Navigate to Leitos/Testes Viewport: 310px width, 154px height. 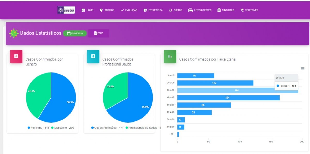199,10
